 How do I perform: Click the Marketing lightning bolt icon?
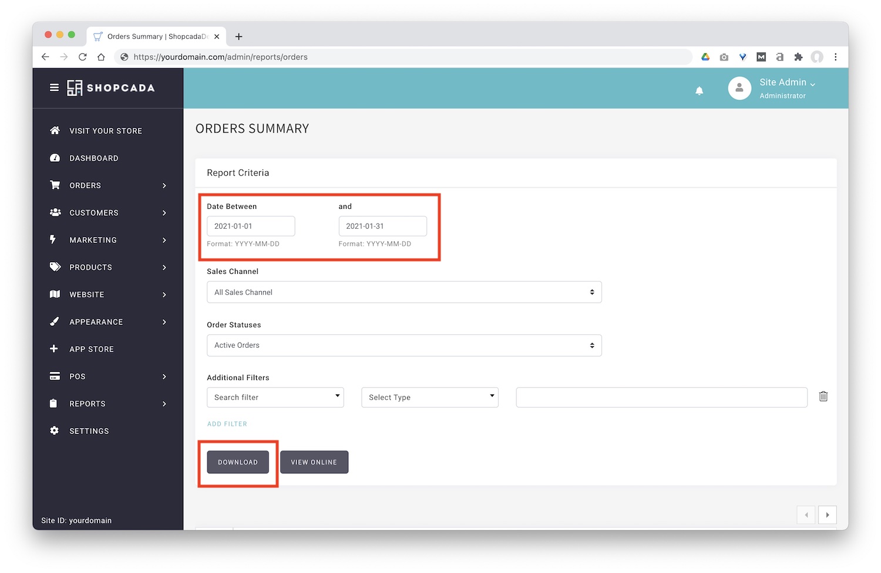pyautogui.click(x=53, y=239)
